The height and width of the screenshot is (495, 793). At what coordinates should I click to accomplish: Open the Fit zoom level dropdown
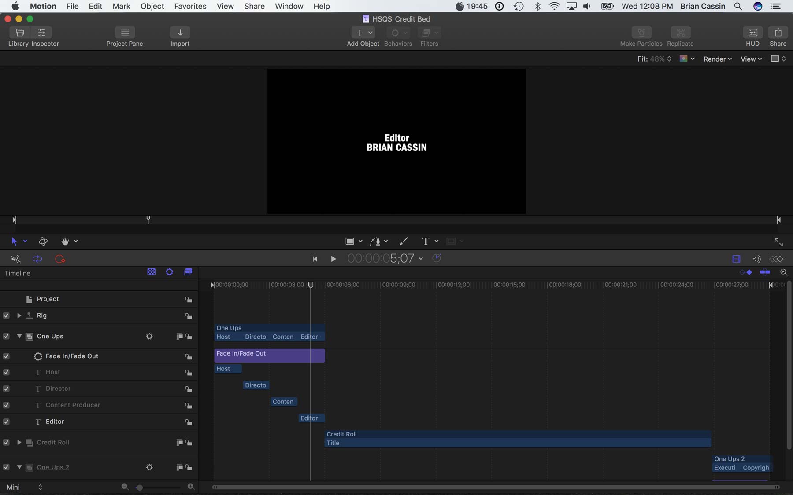click(654, 59)
